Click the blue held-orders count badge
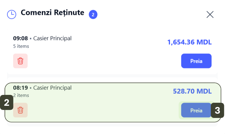This screenshot has height=134, width=225. point(93,14)
